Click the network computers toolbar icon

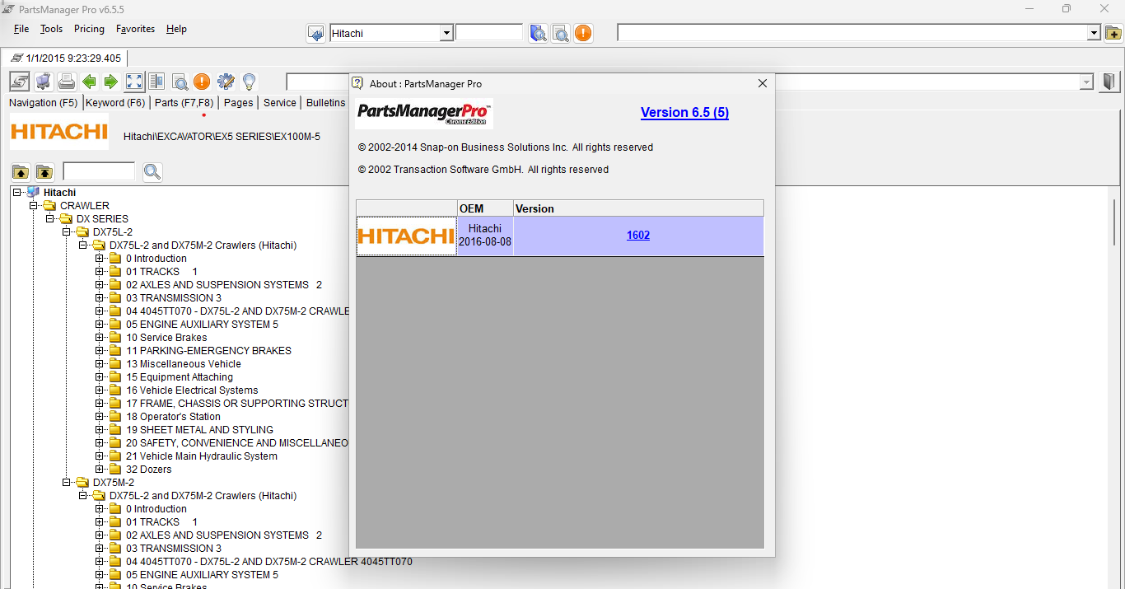[44, 82]
